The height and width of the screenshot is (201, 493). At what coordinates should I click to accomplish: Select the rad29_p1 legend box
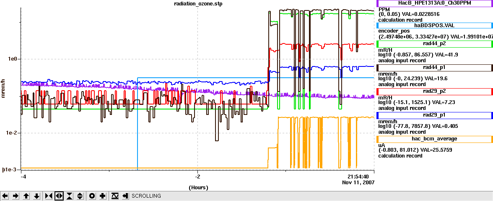434,115
